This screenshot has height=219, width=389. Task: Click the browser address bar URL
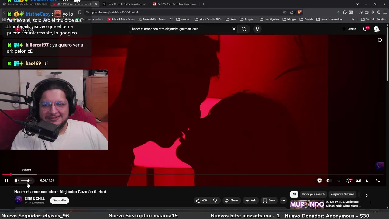[115, 12]
